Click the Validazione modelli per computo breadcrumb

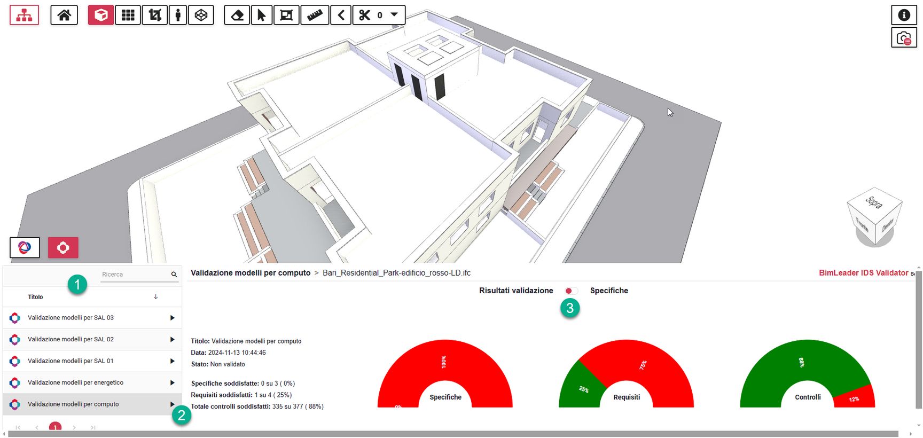pyautogui.click(x=251, y=273)
